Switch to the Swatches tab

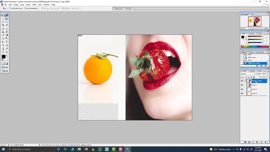pyautogui.click(x=251, y=33)
